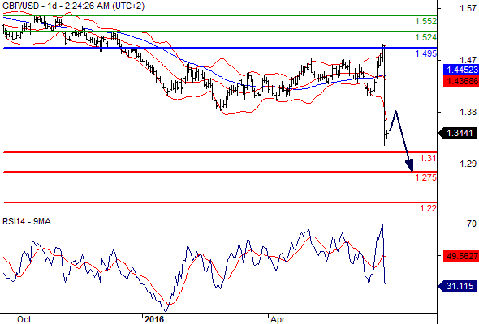Select the 1.31 red support label
The height and width of the screenshot is (324, 479).
pos(428,158)
